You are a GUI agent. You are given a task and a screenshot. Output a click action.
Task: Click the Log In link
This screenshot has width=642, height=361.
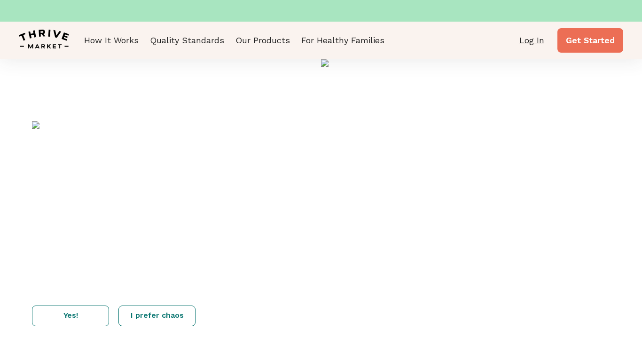click(532, 40)
